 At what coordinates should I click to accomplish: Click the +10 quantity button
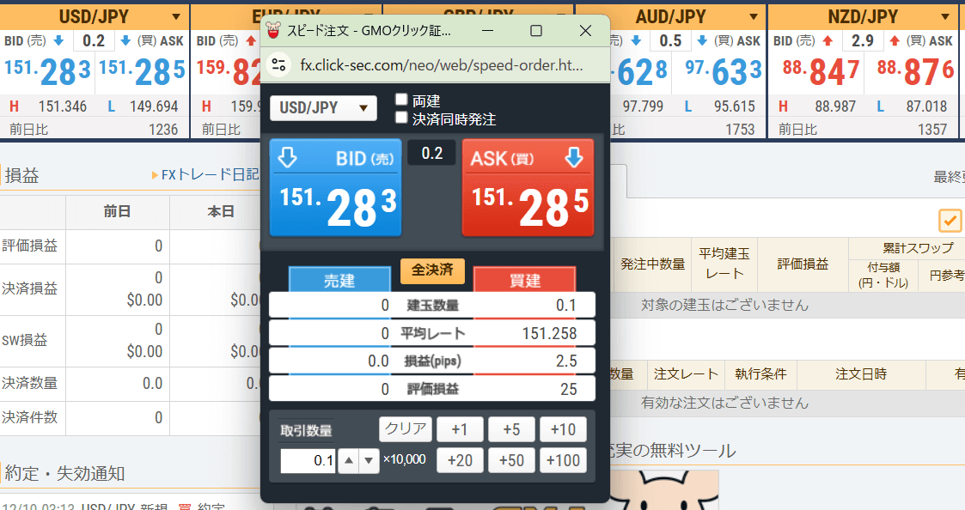coord(563,429)
